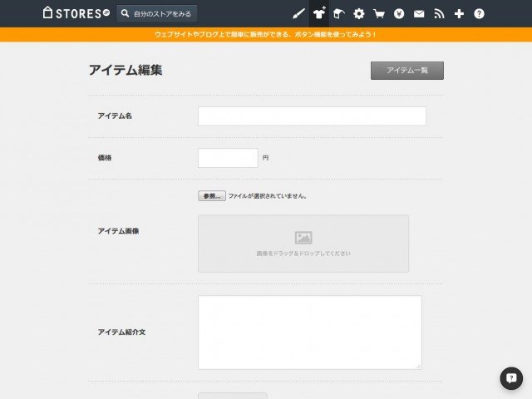Open the chat support bubble icon
Screen dimensions: 532x399
click(x=511, y=378)
